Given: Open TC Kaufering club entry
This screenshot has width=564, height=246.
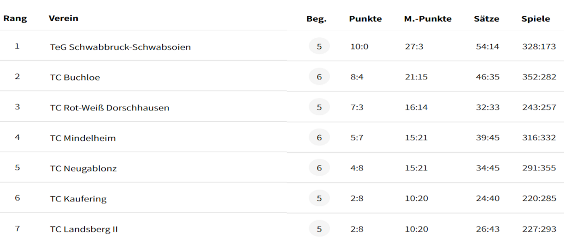Looking at the screenshot, I should pyautogui.click(x=79, y=199).
